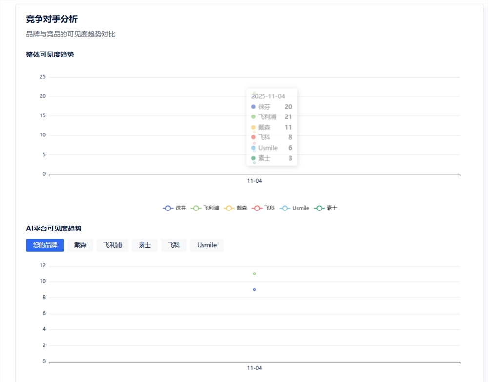Select the 您的品牌 filter tab
This screenshot has height=382, width=488.
(x=44, y=245)
